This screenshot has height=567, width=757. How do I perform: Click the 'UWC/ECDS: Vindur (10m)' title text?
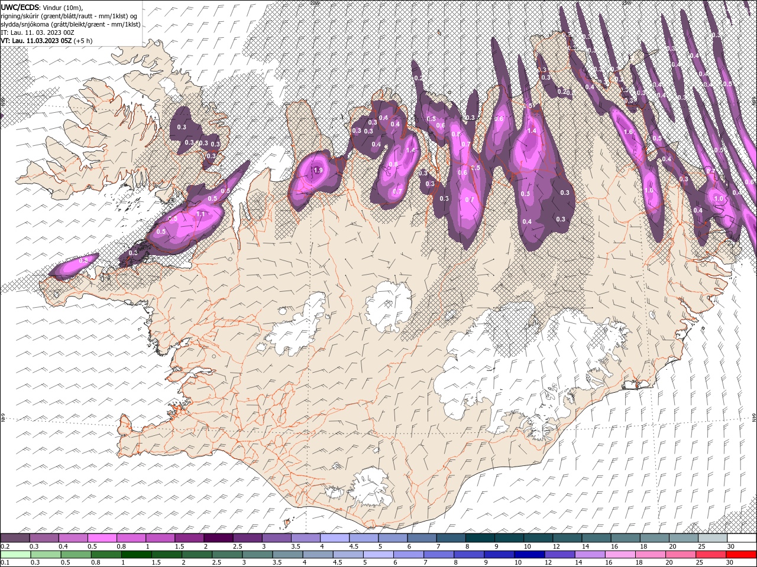point(42,7)
